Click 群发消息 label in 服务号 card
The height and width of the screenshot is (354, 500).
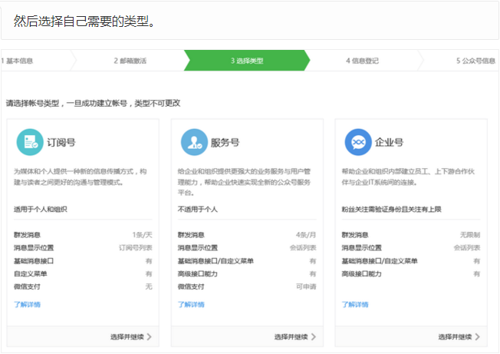(x=191, y=235)
